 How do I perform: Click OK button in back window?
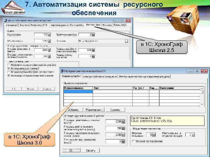tap(14, 89)
